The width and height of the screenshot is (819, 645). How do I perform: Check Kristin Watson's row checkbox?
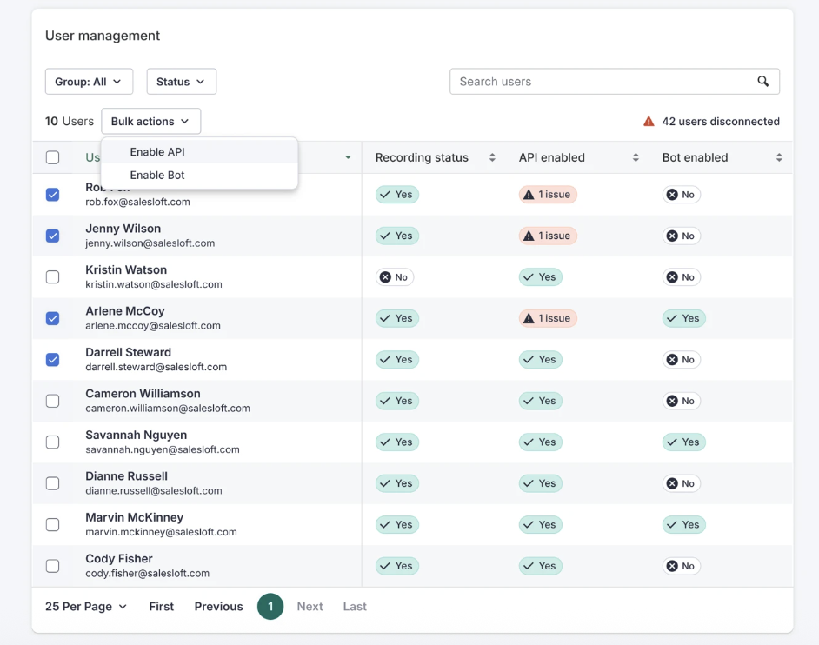click(x=52, y=276)
